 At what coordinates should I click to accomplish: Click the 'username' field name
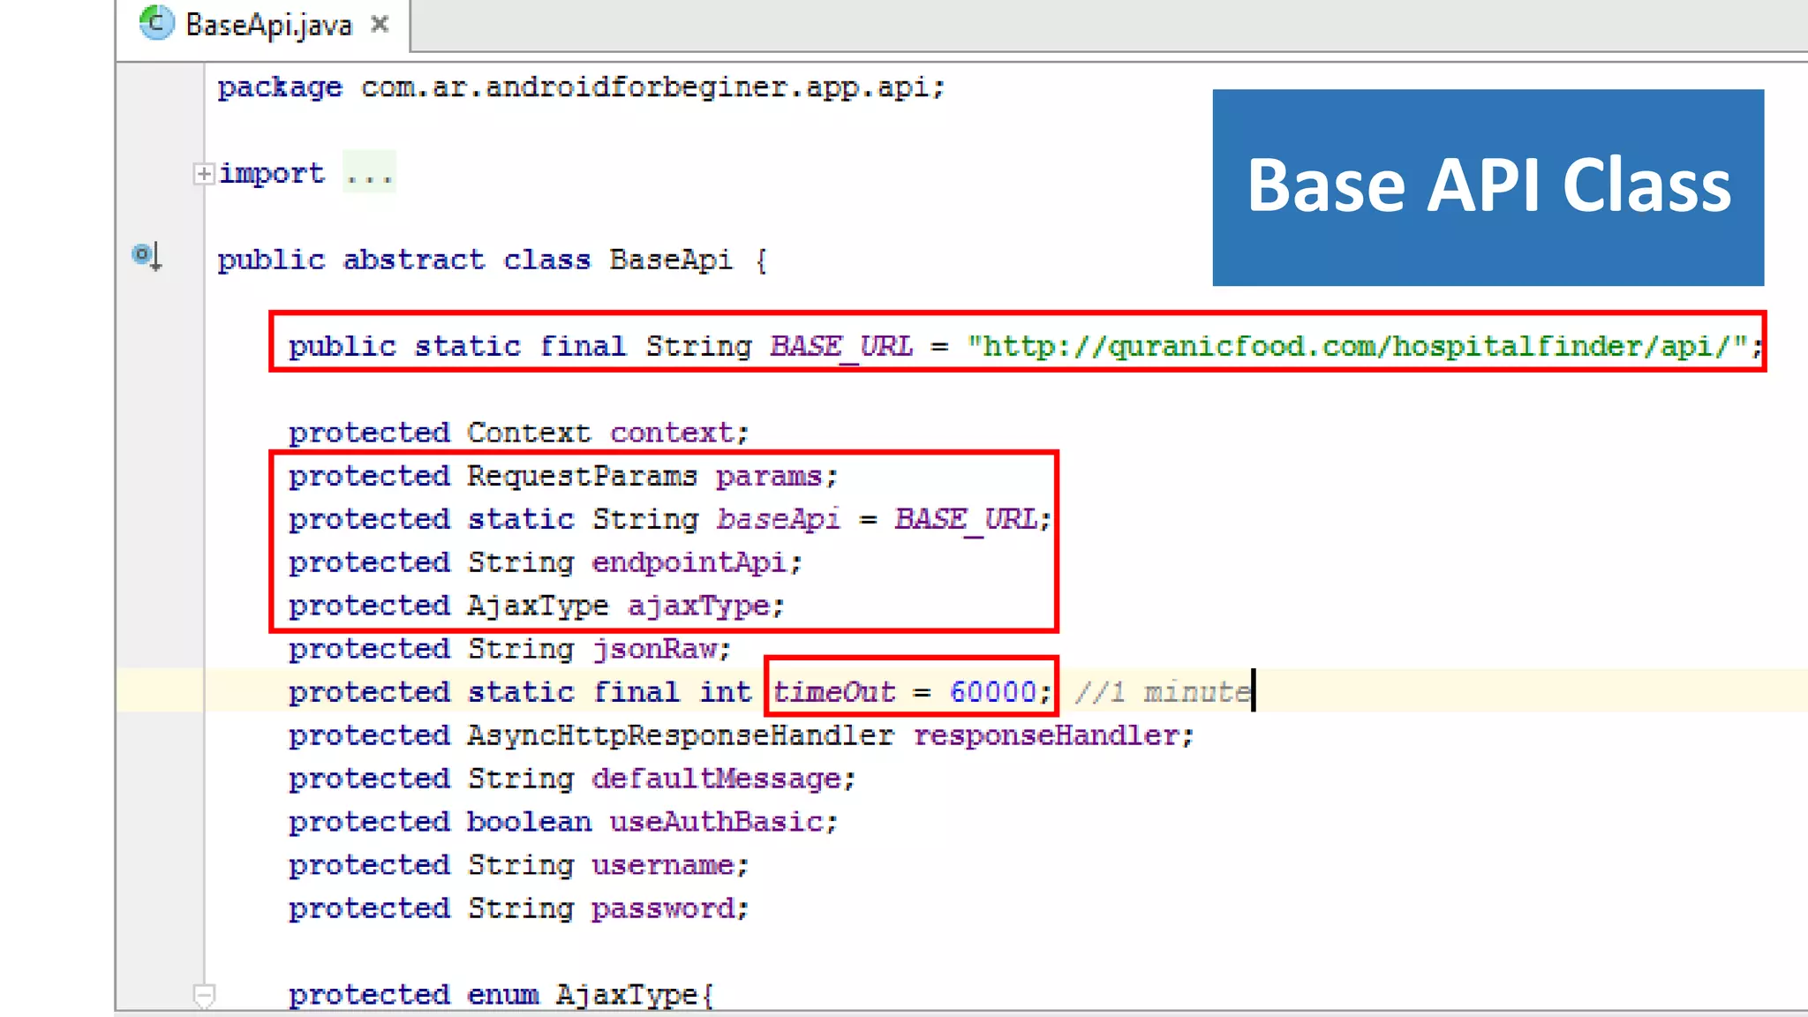pos(663,865)
